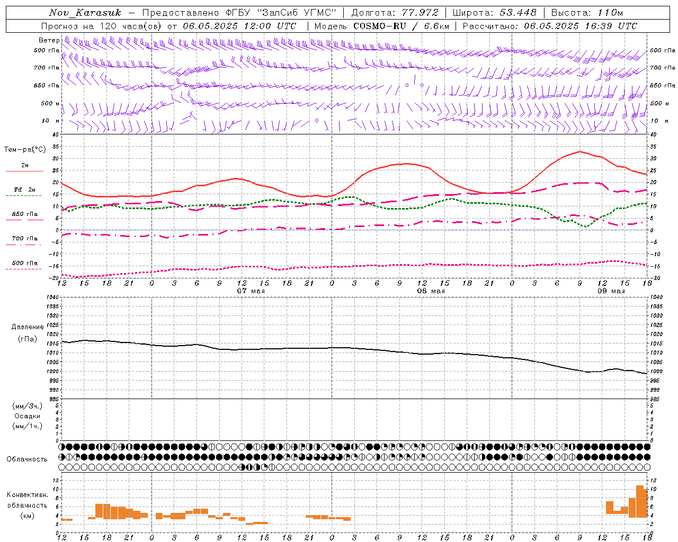Click the 'Высота: 110м' elevation text

[x=587, y=13]
